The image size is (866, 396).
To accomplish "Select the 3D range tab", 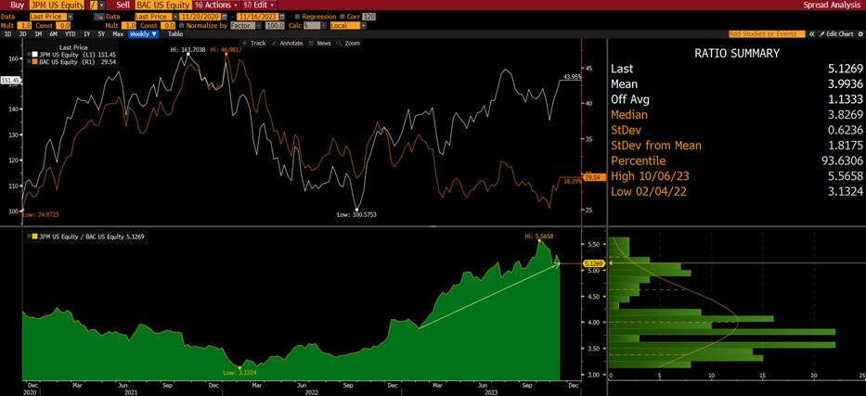I will (22, 34).
